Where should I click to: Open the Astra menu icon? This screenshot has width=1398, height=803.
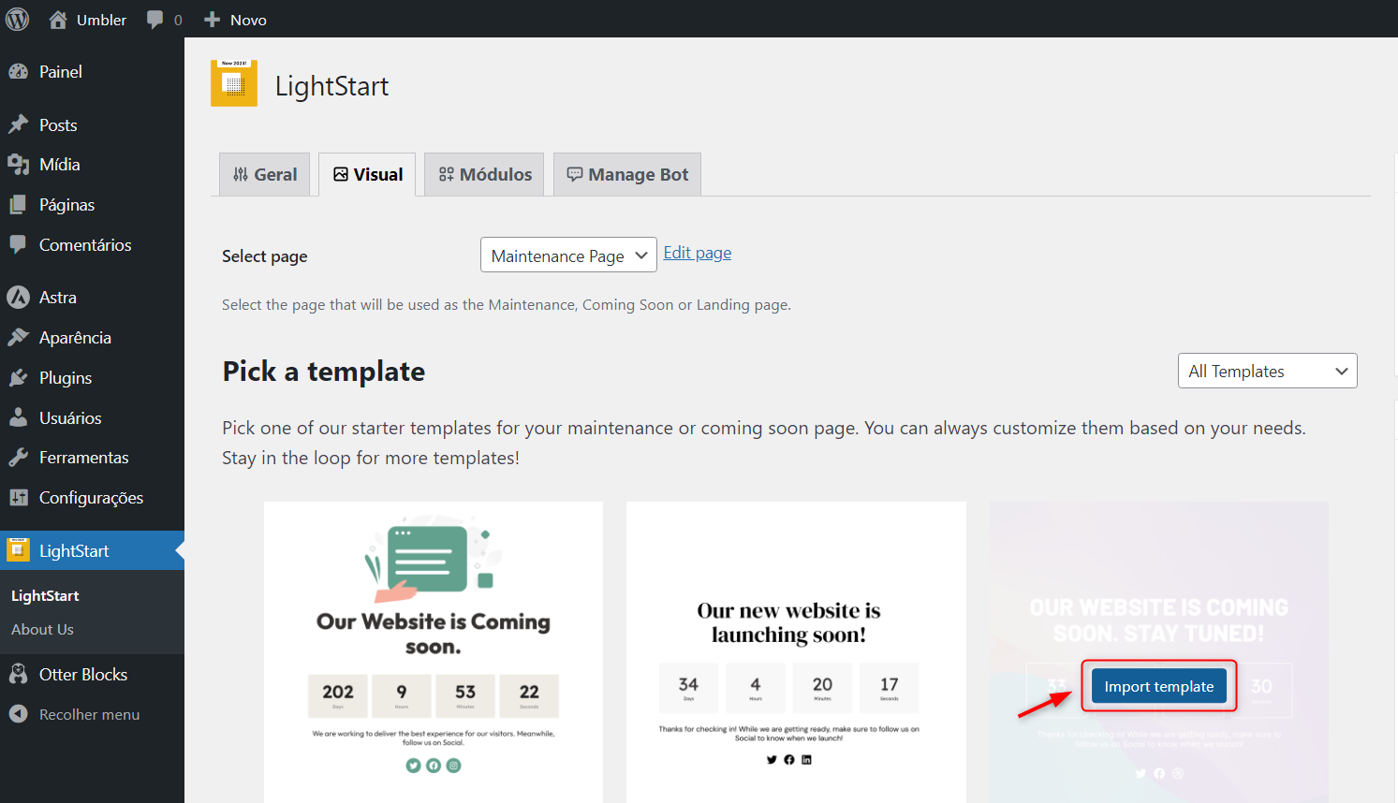click(x=18, y=298)
